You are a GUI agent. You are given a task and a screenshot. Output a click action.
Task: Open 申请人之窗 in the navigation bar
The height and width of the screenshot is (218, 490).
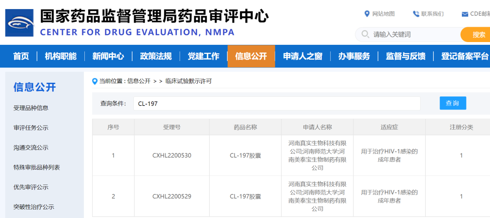(x=303, y=56)
